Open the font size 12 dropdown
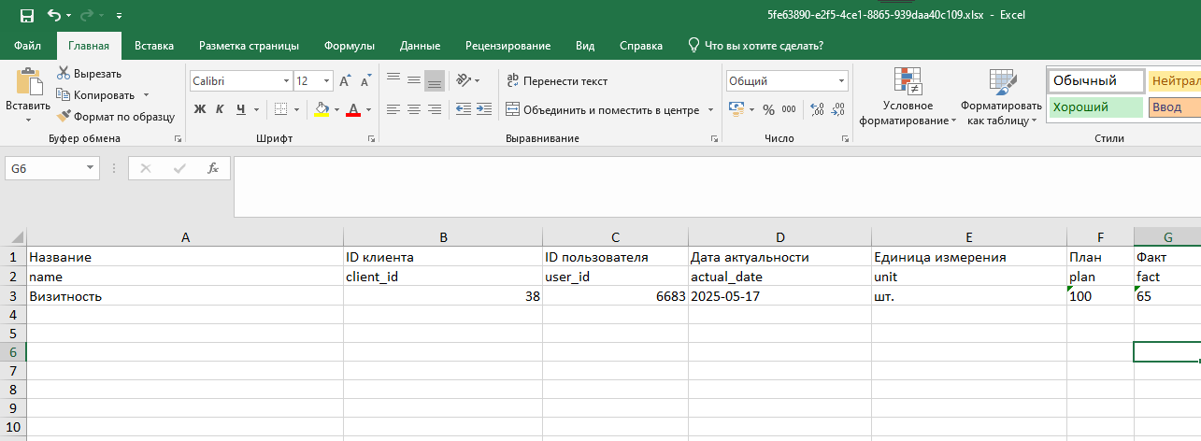Screen dimensions: 1201x441 326,81
